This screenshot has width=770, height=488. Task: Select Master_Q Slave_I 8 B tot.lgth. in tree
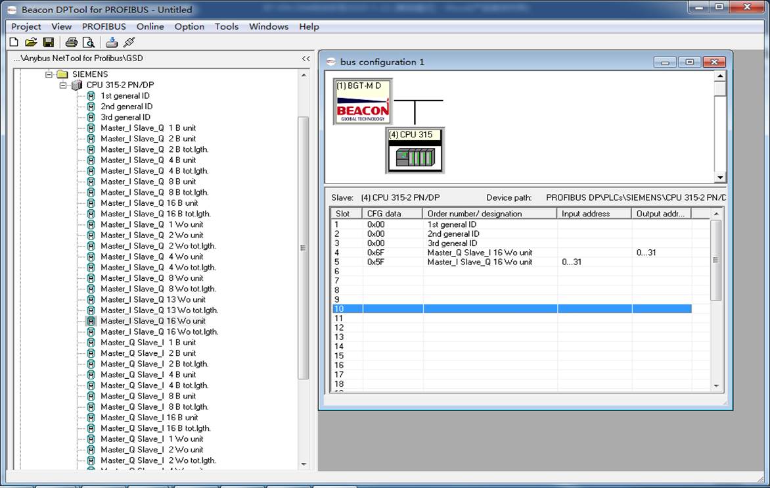click(x=154, y=407)
